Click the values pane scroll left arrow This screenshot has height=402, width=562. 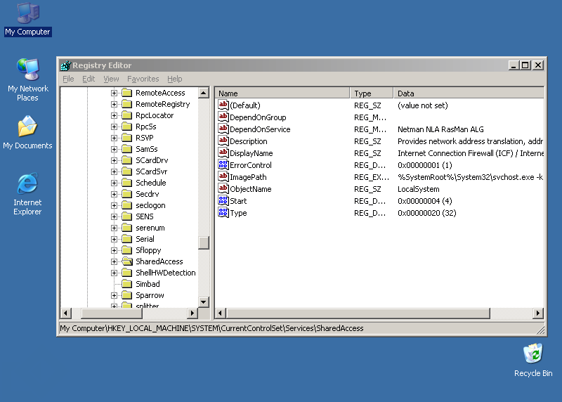[221, 313]
